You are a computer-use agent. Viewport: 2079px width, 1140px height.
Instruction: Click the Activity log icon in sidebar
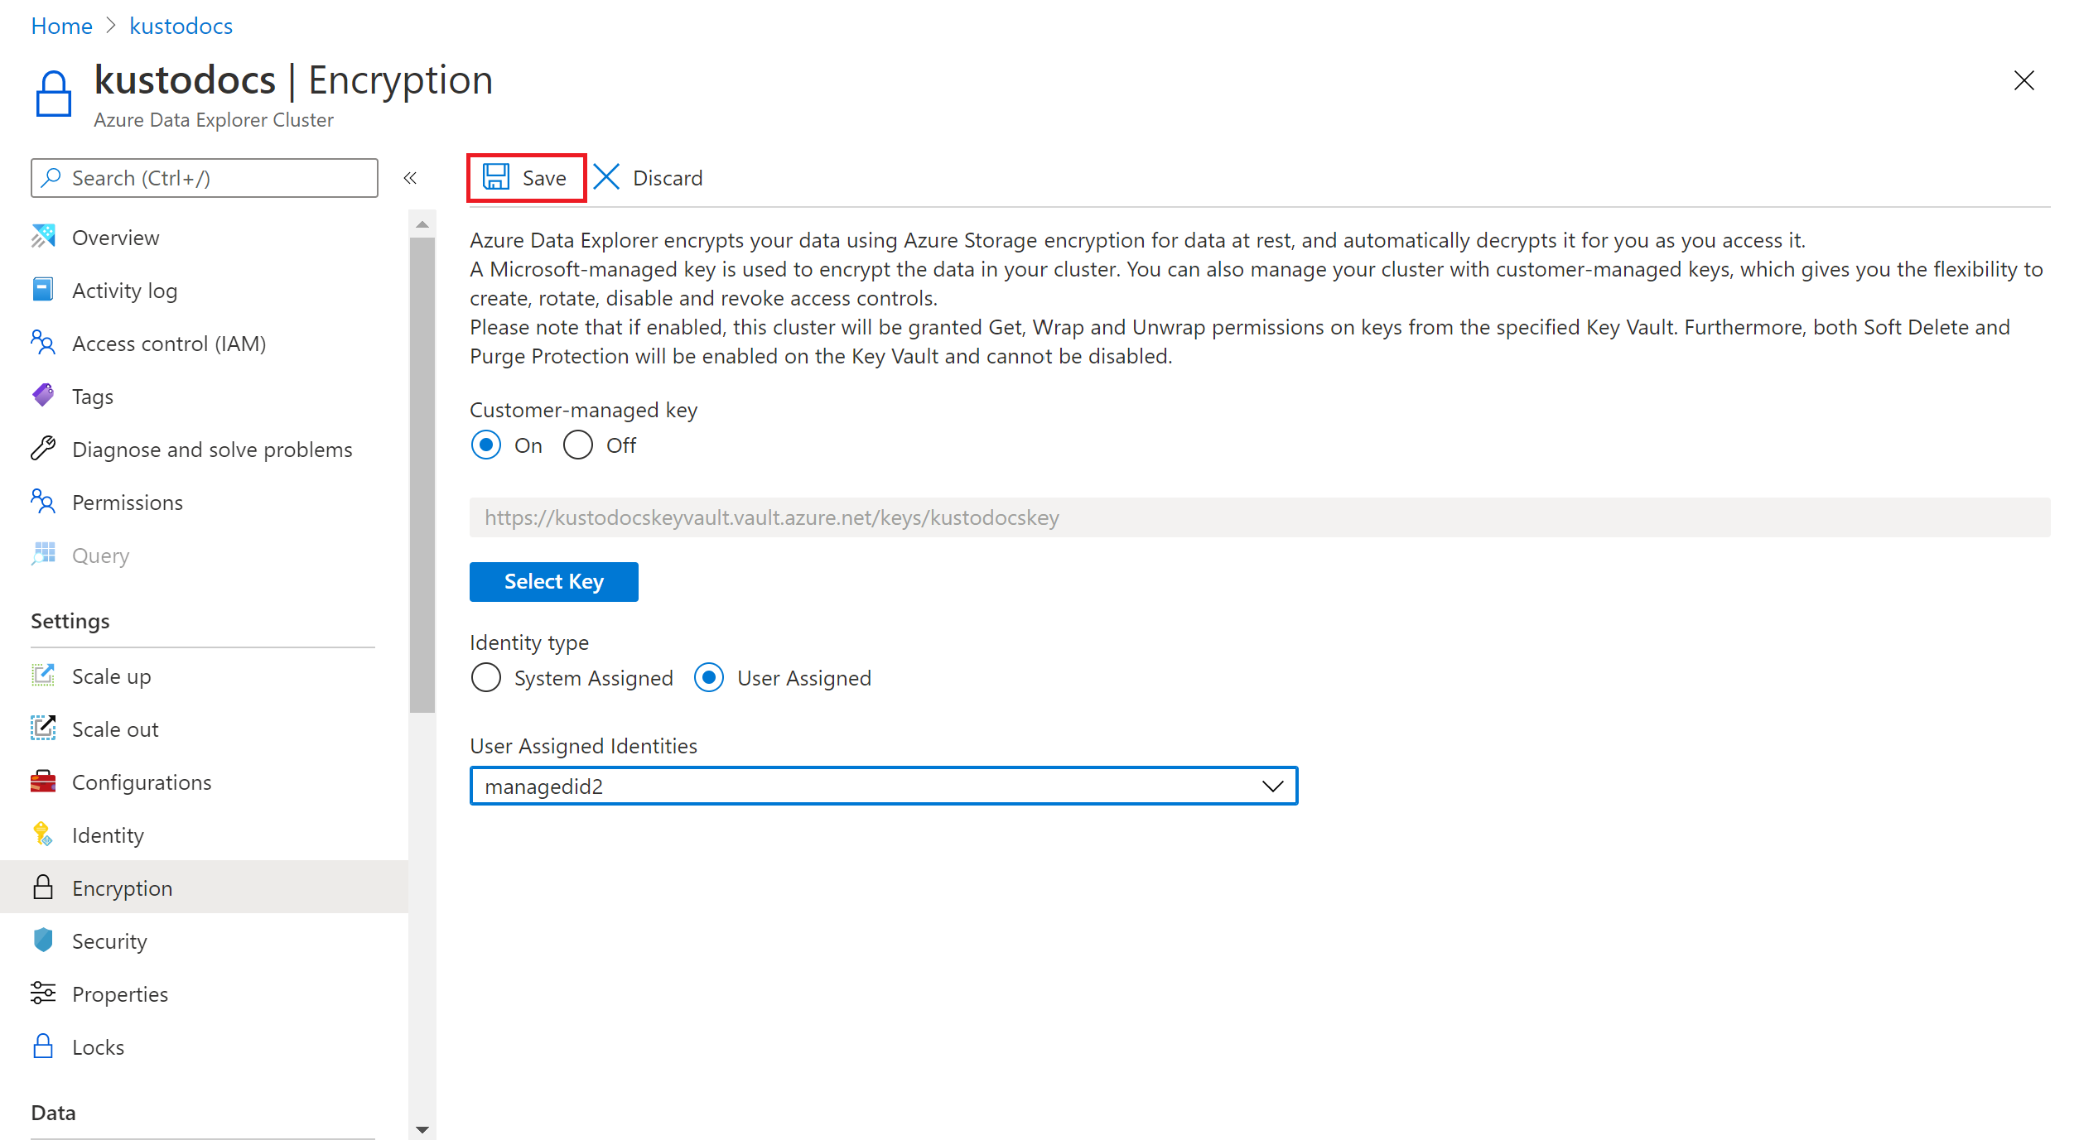point(45,291)
